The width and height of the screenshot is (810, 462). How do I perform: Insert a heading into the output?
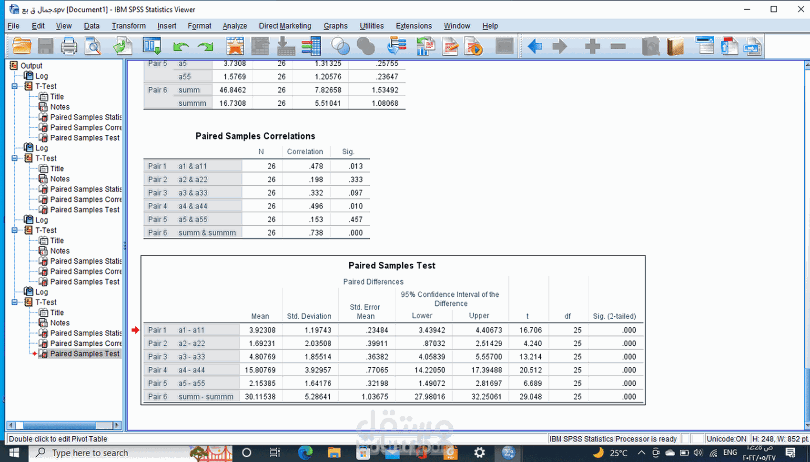705,46
